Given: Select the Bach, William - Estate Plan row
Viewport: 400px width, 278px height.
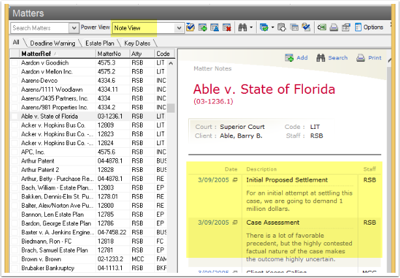Looking at the screenshot, I should 88,188.
